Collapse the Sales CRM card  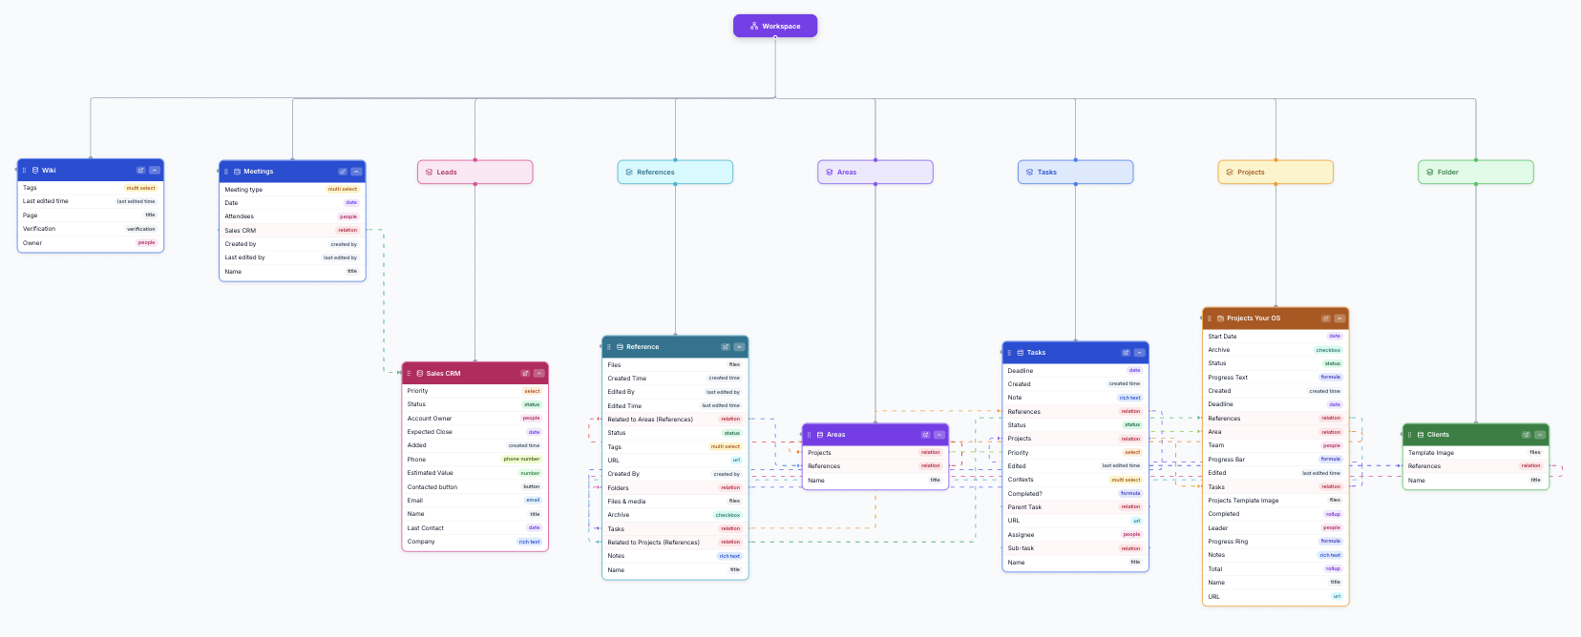[x=539, y=373]
